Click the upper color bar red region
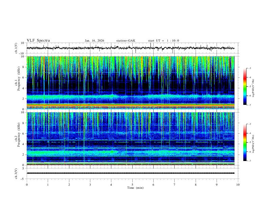Screen dimensions: 268x207 pyautogui.click(x=245, y=78)
